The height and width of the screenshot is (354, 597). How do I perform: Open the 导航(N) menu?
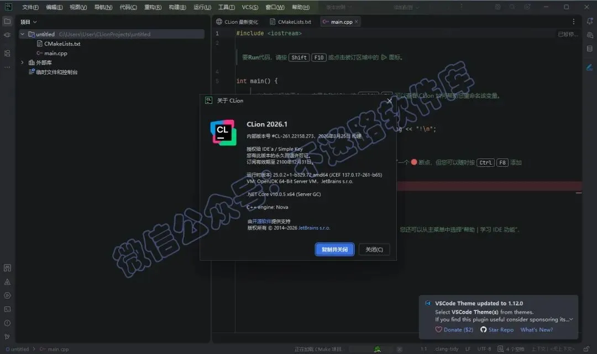[103, 7]
